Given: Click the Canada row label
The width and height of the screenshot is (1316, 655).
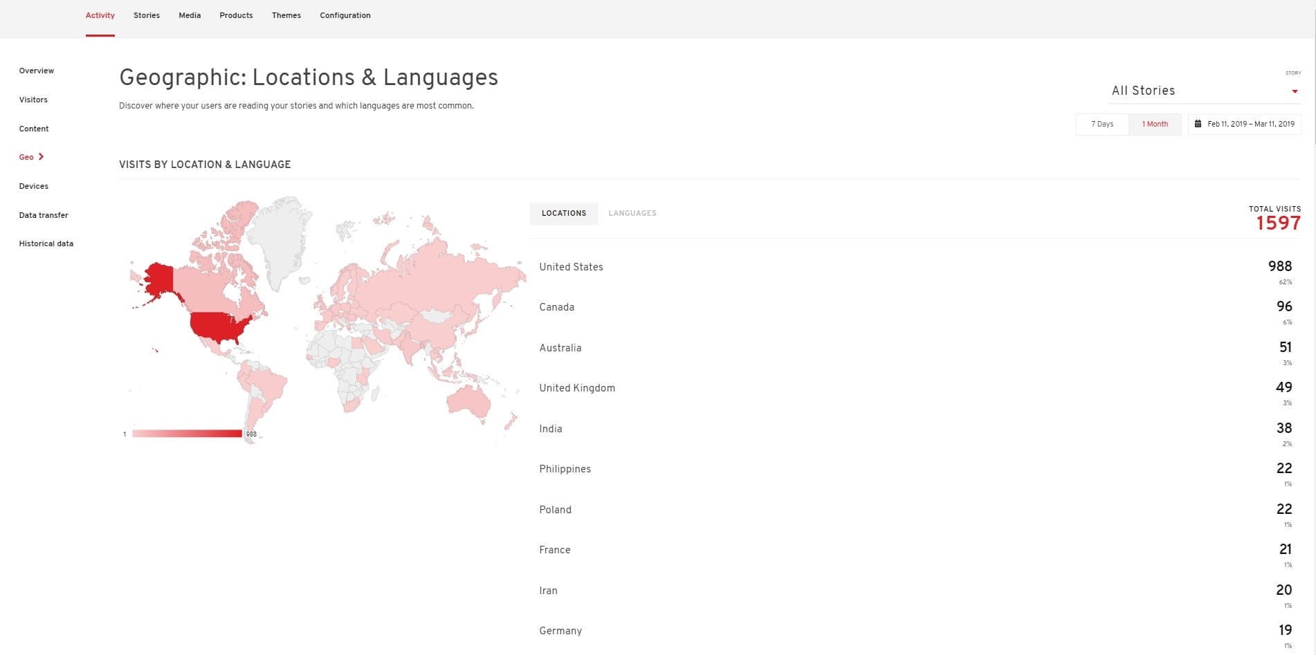Looking at the screenshot, I should [557, 307].
